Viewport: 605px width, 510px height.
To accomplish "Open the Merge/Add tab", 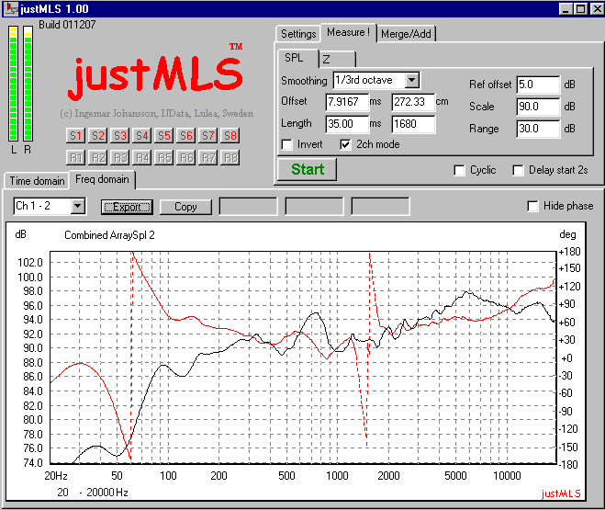I will point(406,34).
